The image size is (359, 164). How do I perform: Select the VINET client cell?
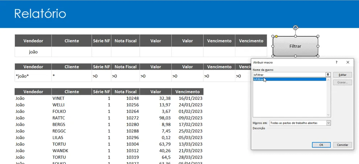click(x=72, y=98)
